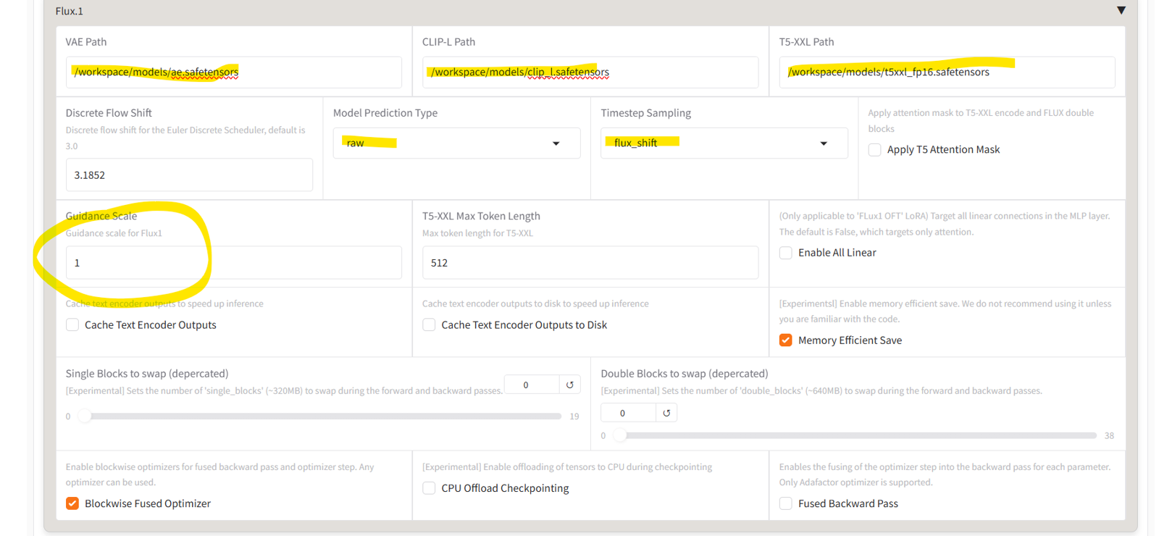This screenshot has height=536, width=1159.
Task: Enable CPU Offload Checkpointing
Action: 429,488
